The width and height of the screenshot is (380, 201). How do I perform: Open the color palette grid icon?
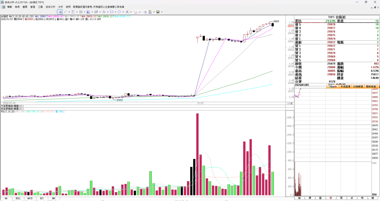(x=150, y=12)
